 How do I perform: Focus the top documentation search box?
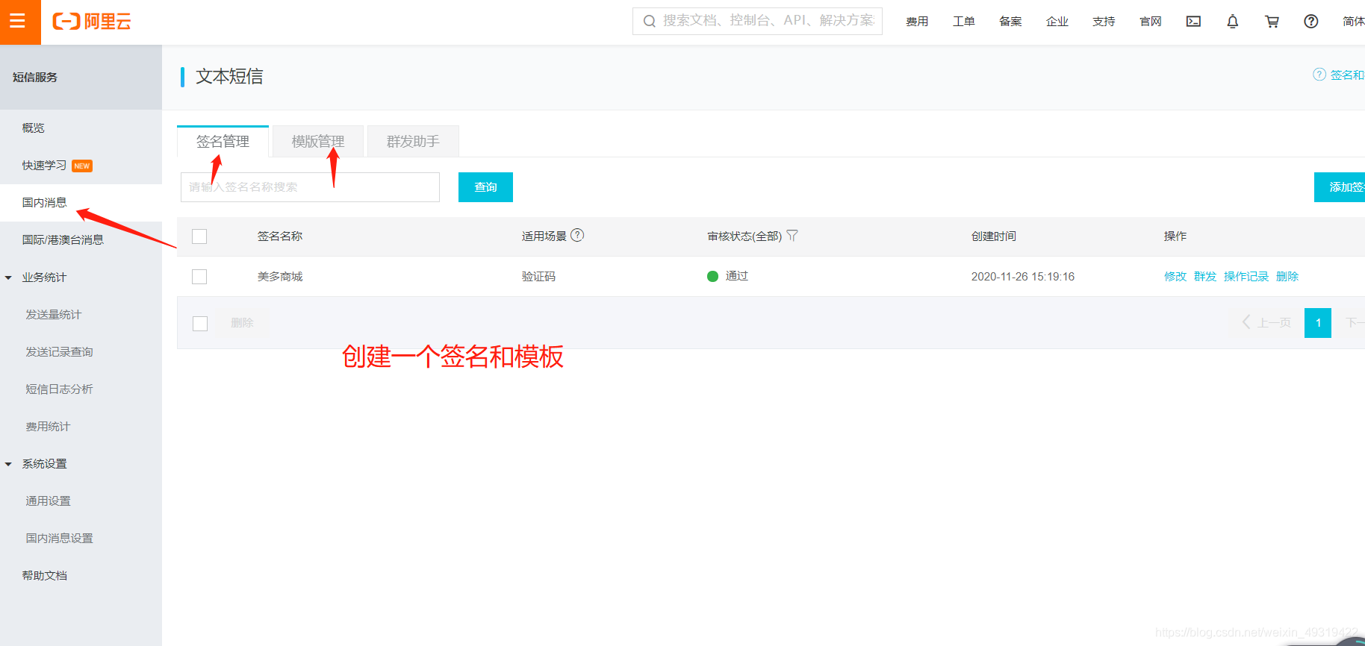point(757,21)
